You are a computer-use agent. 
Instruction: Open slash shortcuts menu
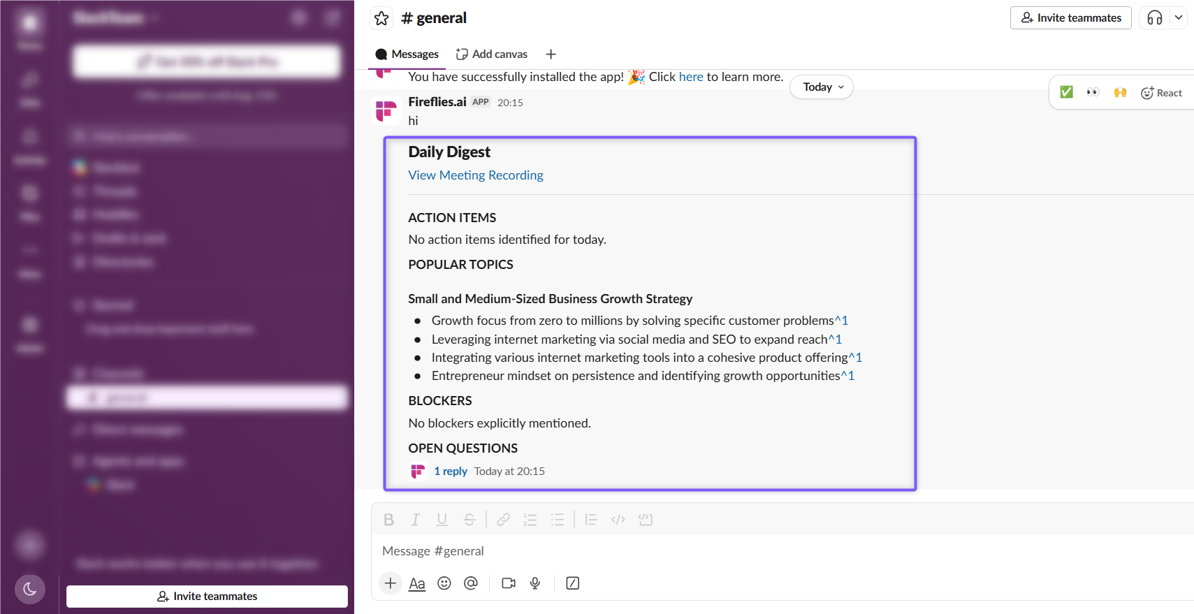coord(573,583)
